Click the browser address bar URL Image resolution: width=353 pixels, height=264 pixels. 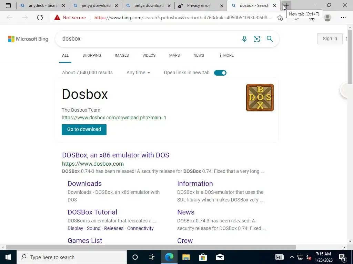(183, 18)
